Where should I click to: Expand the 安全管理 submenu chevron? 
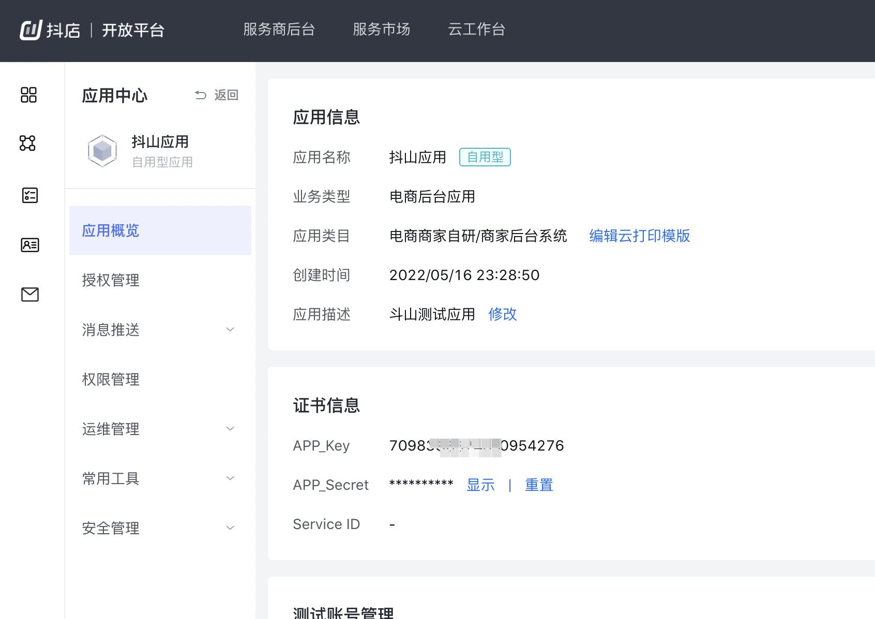point(231,528)
